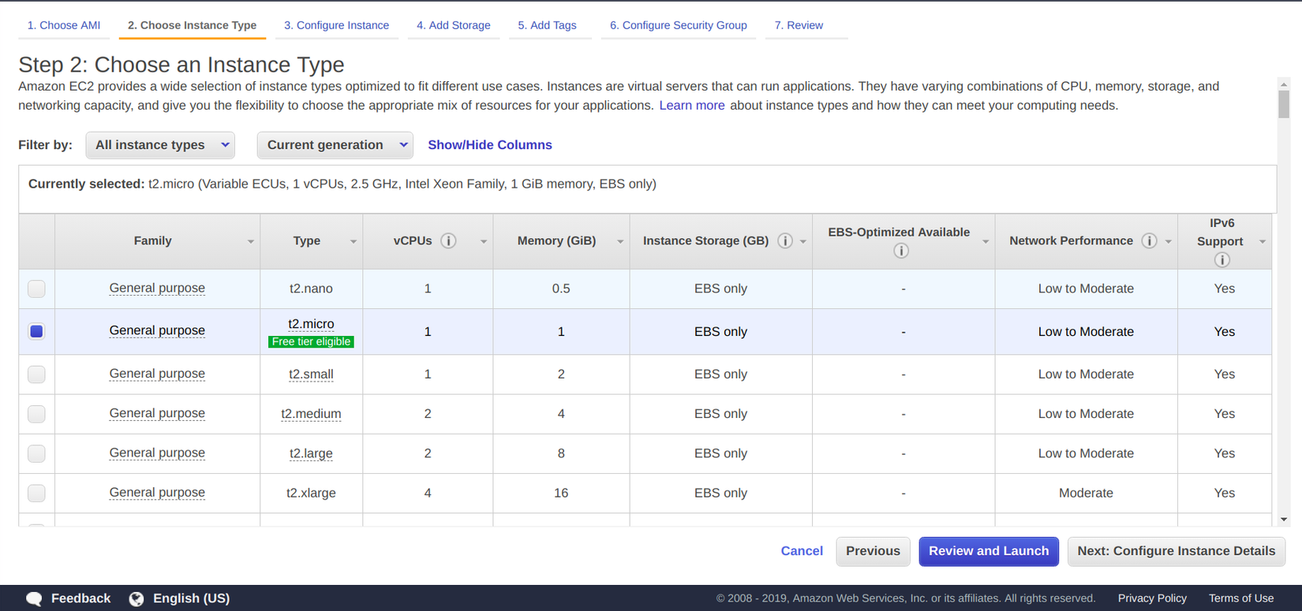
Task: Open the IPv6 Support column sort arrow
Action: click(1263, 242)
